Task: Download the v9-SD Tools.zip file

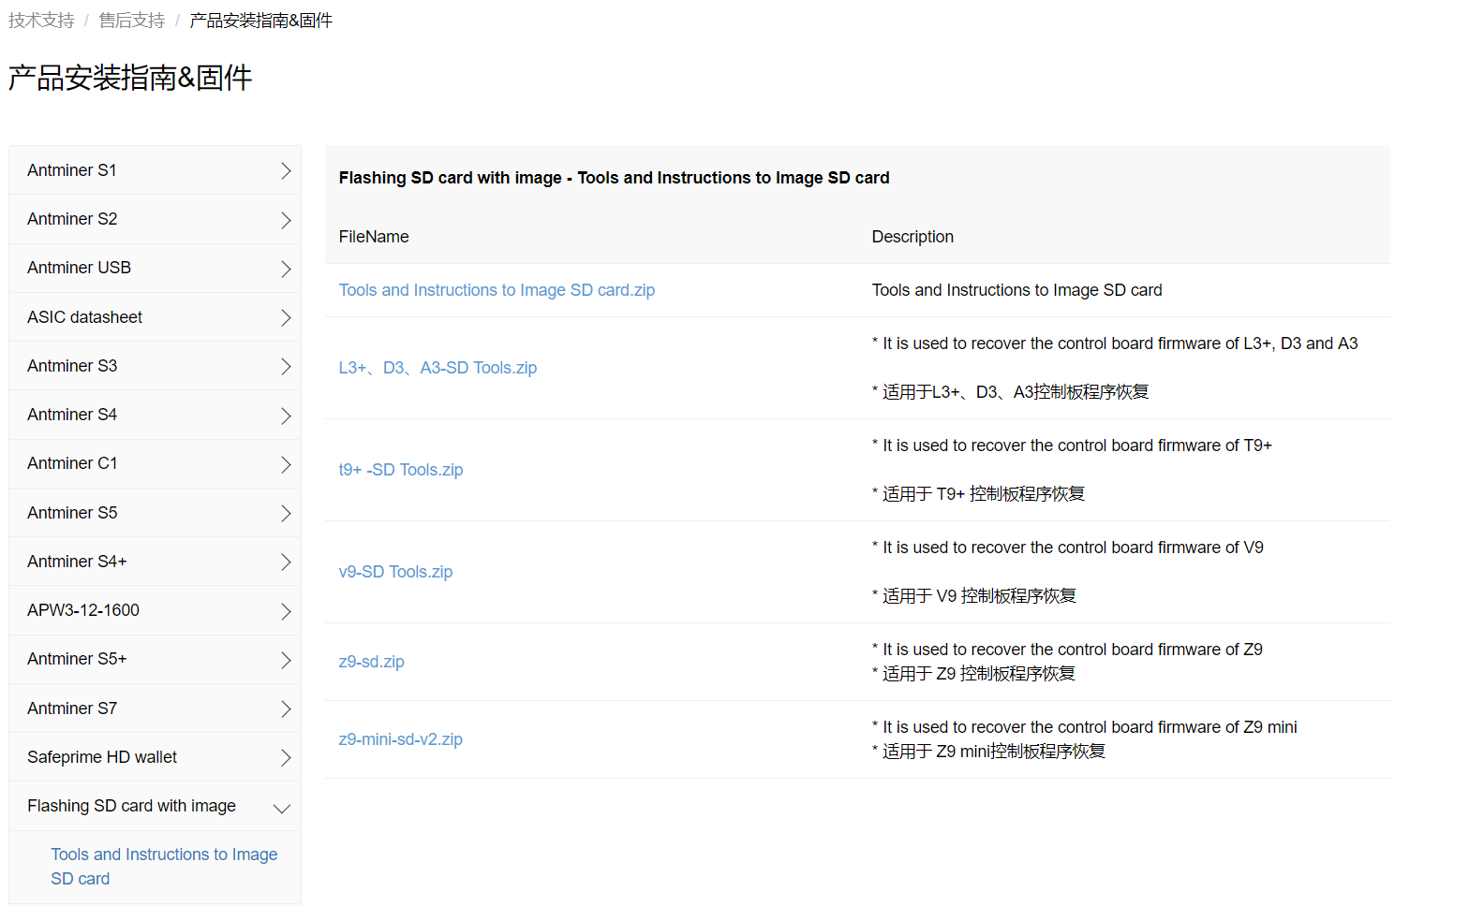Action: [x=395, y=571]
